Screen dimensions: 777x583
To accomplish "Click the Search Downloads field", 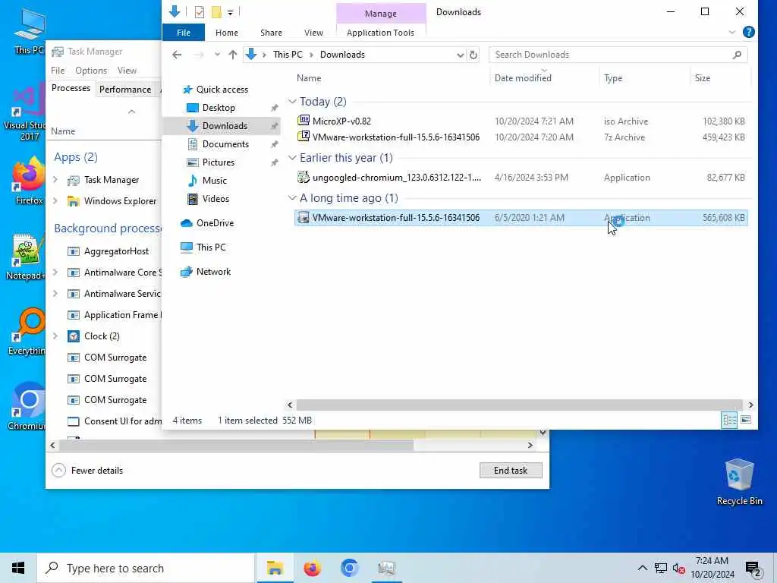I will click(x=618, y=55).
